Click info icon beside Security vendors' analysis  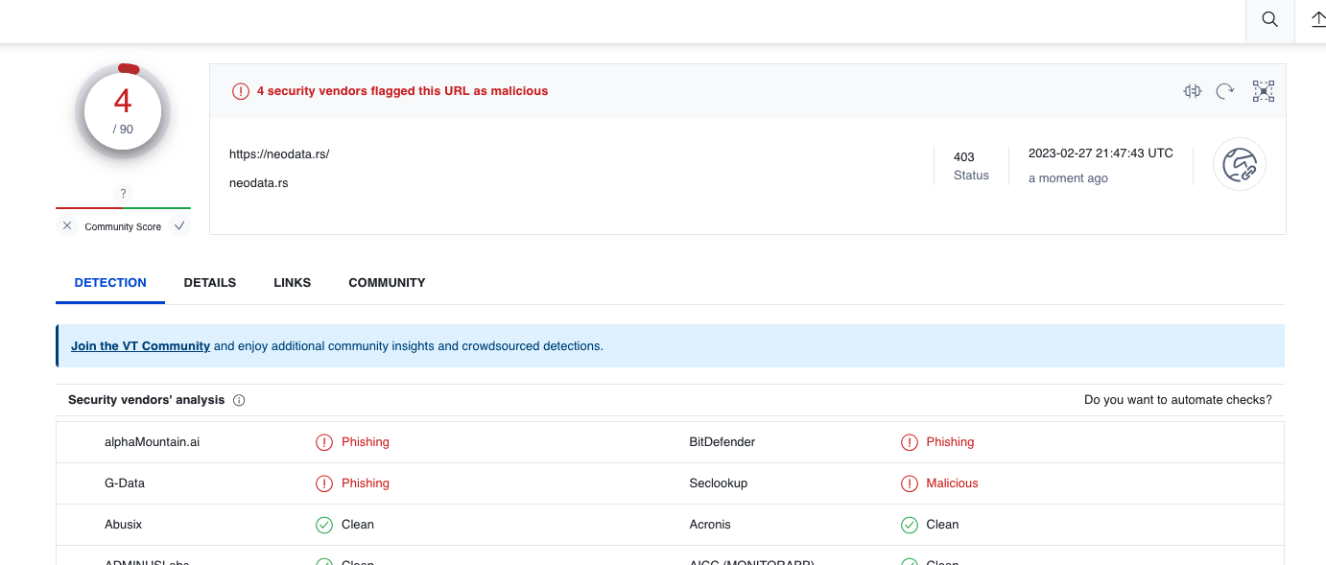[239, 400]
